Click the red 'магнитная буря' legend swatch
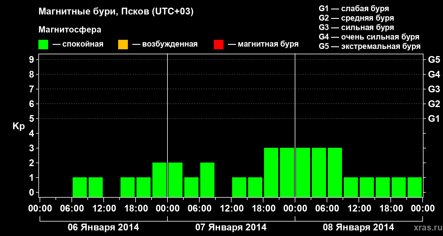 [219, 45]
